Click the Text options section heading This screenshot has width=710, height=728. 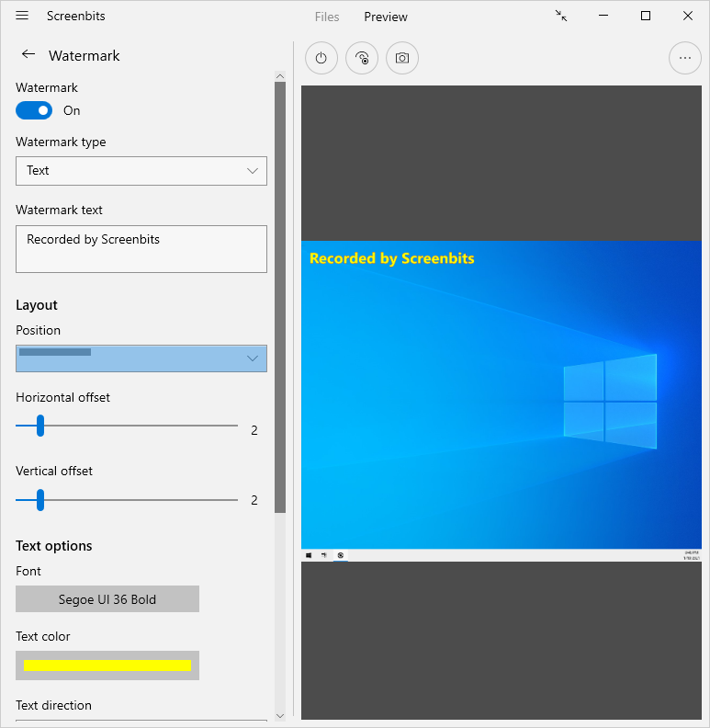[x=54, y=546]
